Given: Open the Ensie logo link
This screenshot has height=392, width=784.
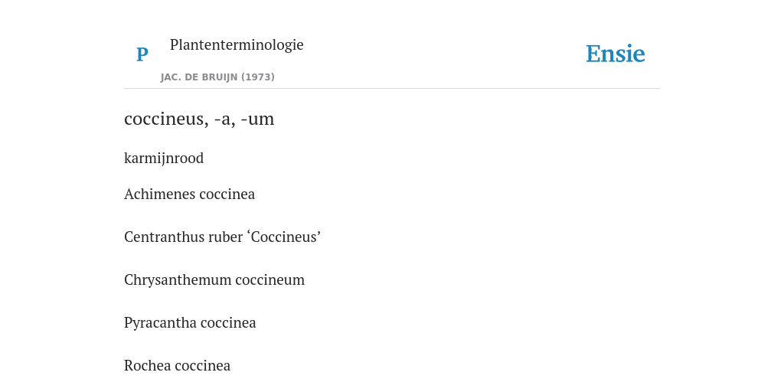Looking at the screenshot, I should point(616,54).
